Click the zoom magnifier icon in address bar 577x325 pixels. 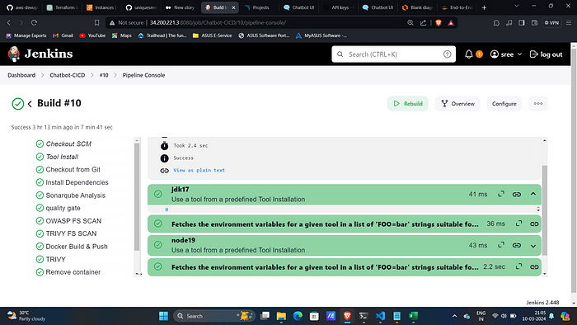click(x=410, y=22)
